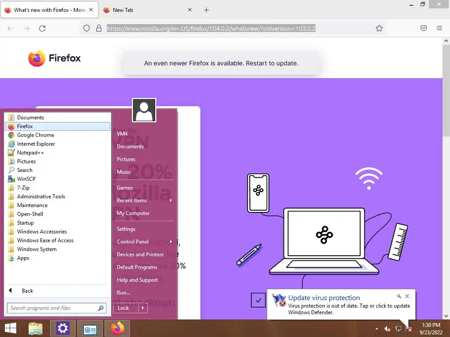Image resolution: width=450 pixels, height=337 pixels.
Task: Open File Explorer from taskbar
Action: tap(36, 328)
